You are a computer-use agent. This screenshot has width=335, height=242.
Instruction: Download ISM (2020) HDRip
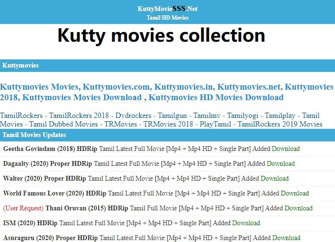[x=246, y=223]
